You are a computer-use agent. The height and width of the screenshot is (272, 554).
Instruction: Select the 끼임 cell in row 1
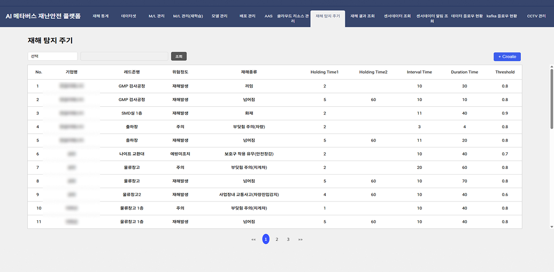249,86
